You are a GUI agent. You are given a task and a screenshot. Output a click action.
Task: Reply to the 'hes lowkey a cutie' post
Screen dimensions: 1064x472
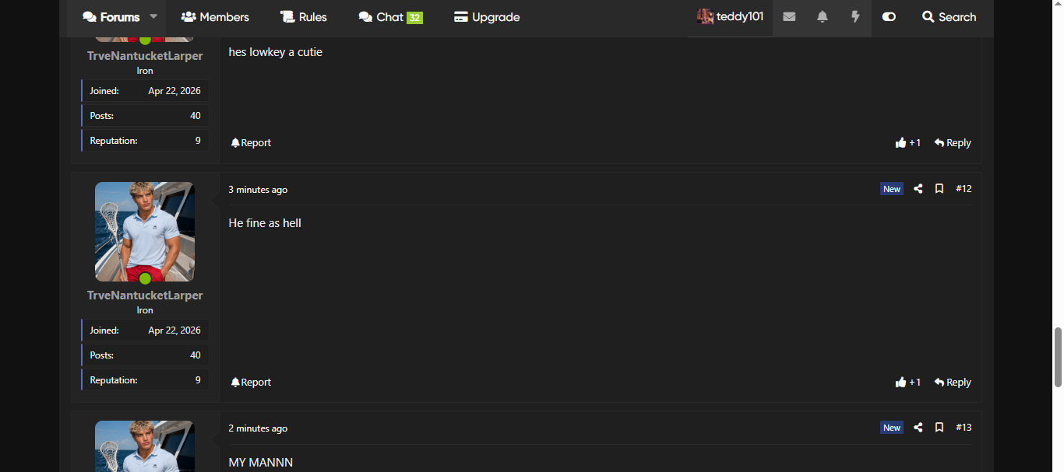coord(953,143)
